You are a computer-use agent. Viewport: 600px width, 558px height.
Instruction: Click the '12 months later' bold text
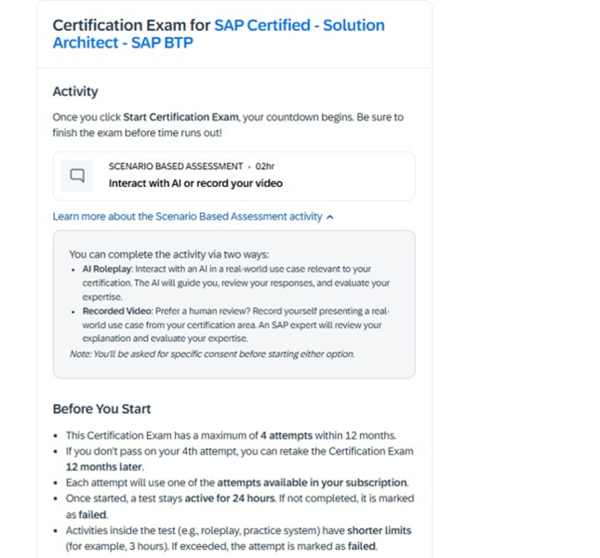(x=104, y=467)
